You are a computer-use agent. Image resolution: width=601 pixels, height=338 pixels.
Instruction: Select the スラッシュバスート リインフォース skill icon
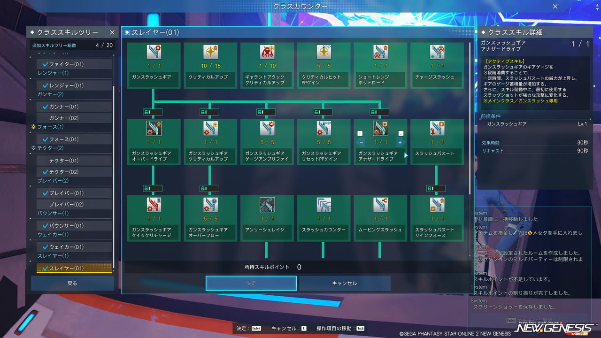tap(437, 205)
